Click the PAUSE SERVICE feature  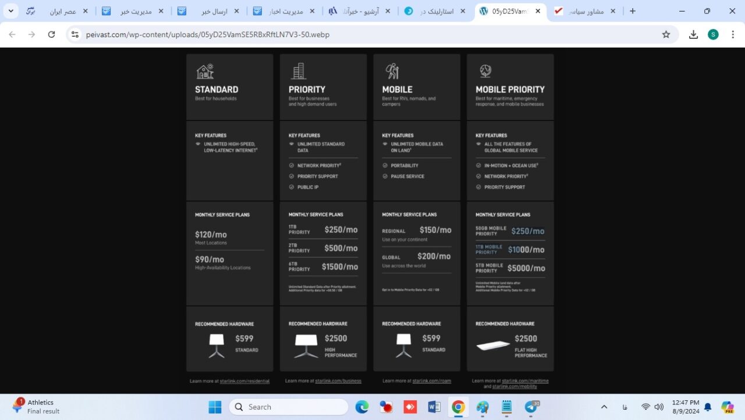(407, 176)
